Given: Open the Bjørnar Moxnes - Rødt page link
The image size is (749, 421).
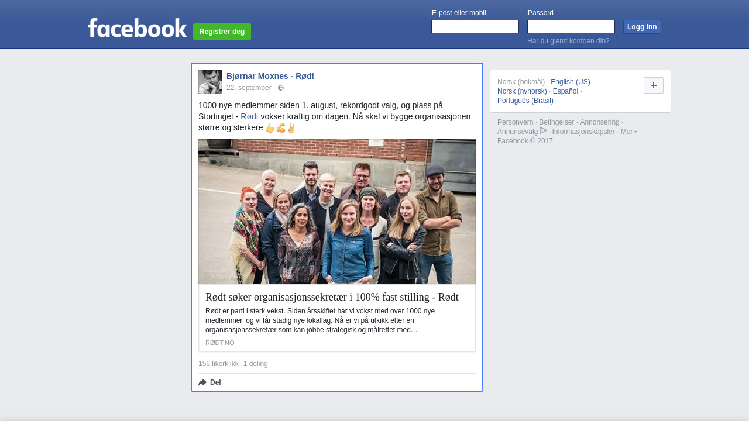Looking at the screenshot, I should [270, 76].
